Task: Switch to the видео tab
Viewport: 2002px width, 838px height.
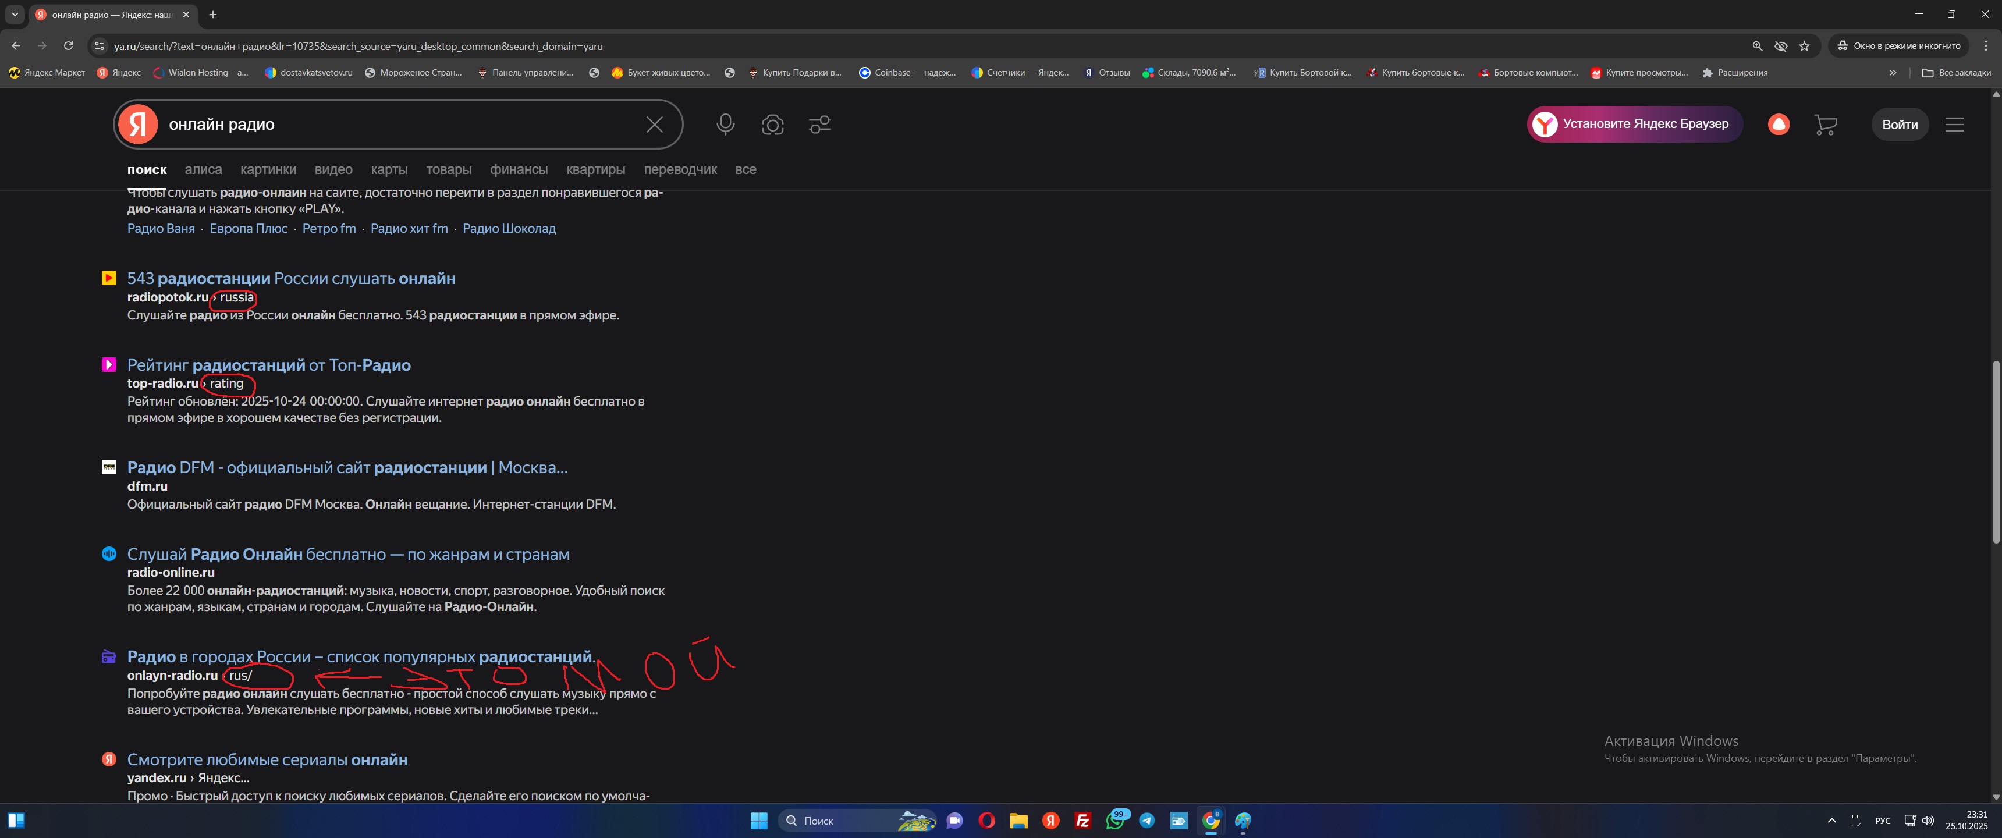Action: (333, 169)
